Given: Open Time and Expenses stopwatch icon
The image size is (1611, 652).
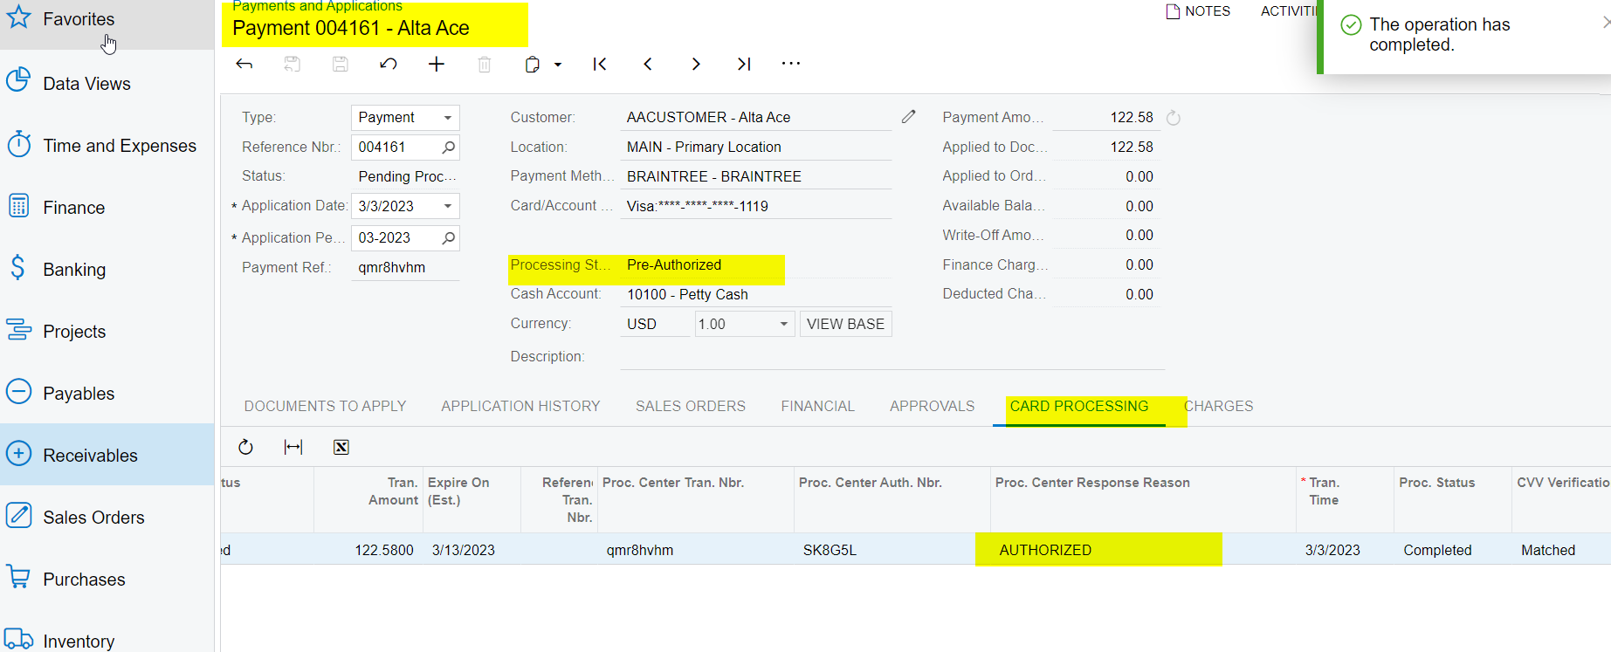Looking at the screenshot, I should click(x=18, y=143).
